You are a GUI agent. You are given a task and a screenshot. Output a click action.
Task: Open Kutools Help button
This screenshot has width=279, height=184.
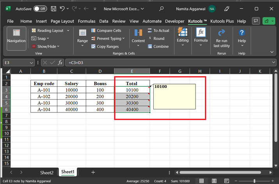tap(242, 35)
